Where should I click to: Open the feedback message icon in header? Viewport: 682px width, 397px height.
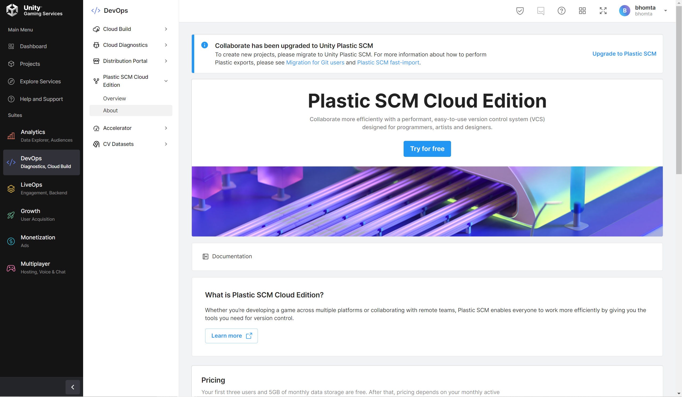(x=541, y=11)
